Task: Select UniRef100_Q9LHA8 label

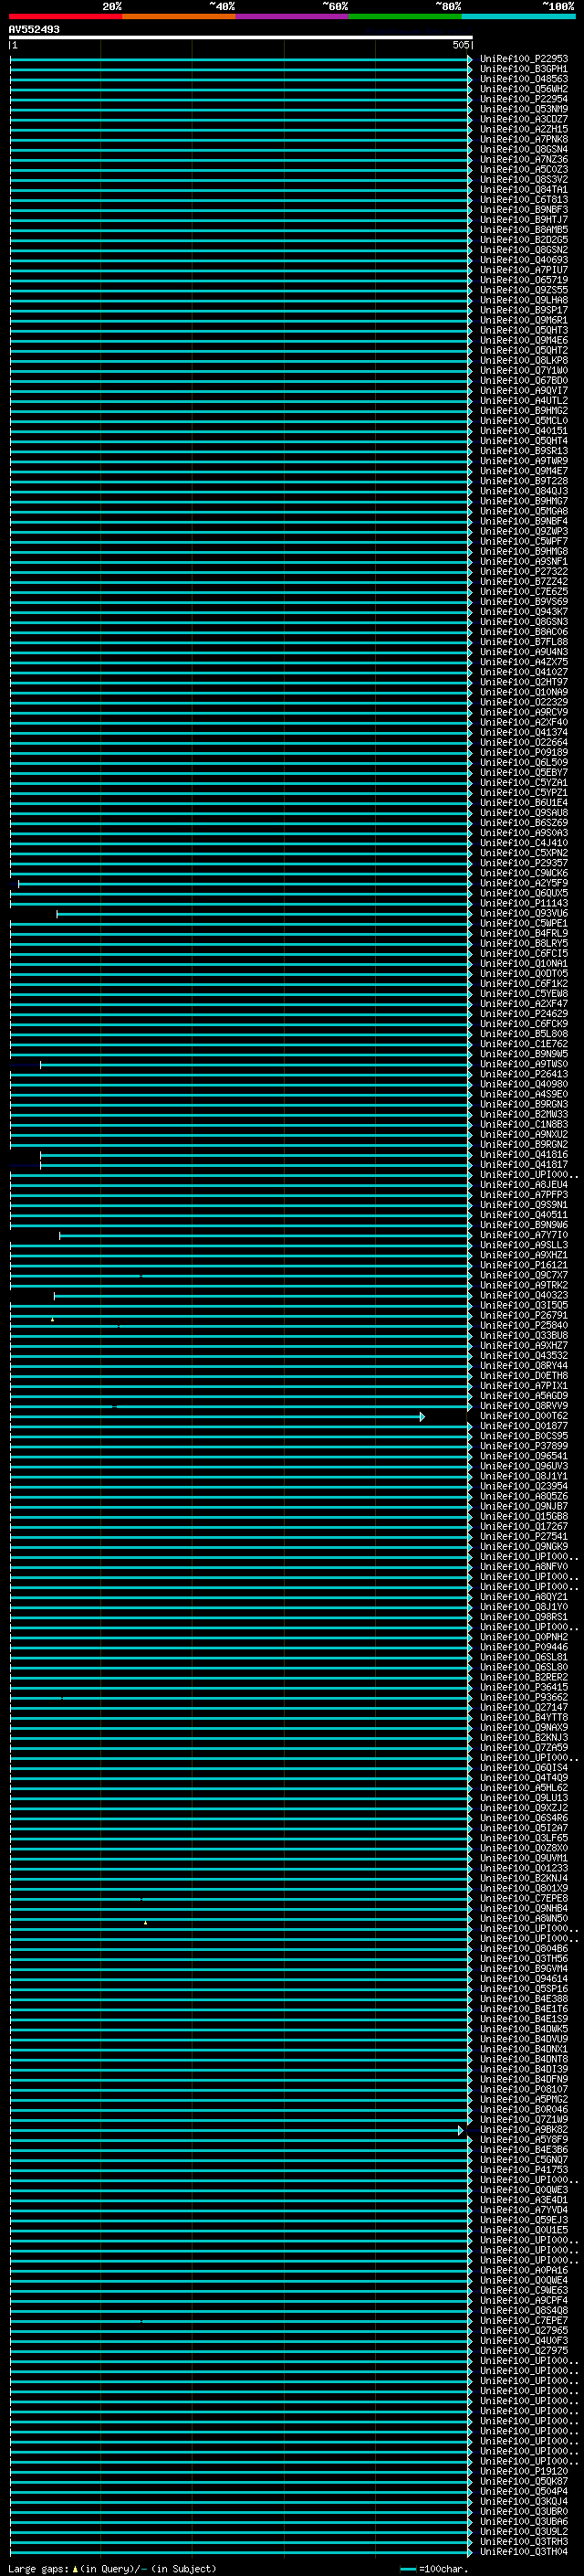Action: (523, 300)
